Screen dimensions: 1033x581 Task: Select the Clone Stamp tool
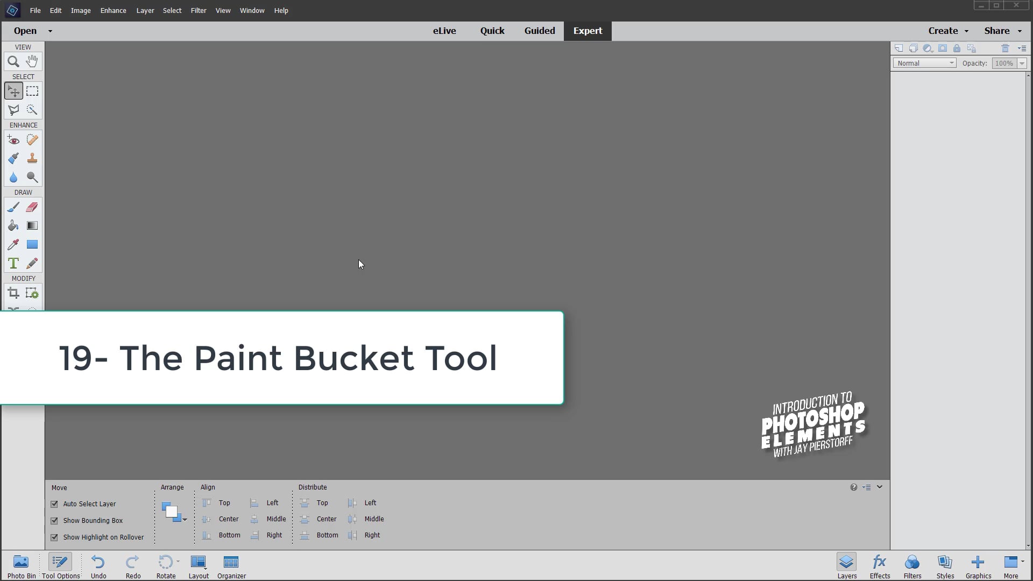coord(32,158)
